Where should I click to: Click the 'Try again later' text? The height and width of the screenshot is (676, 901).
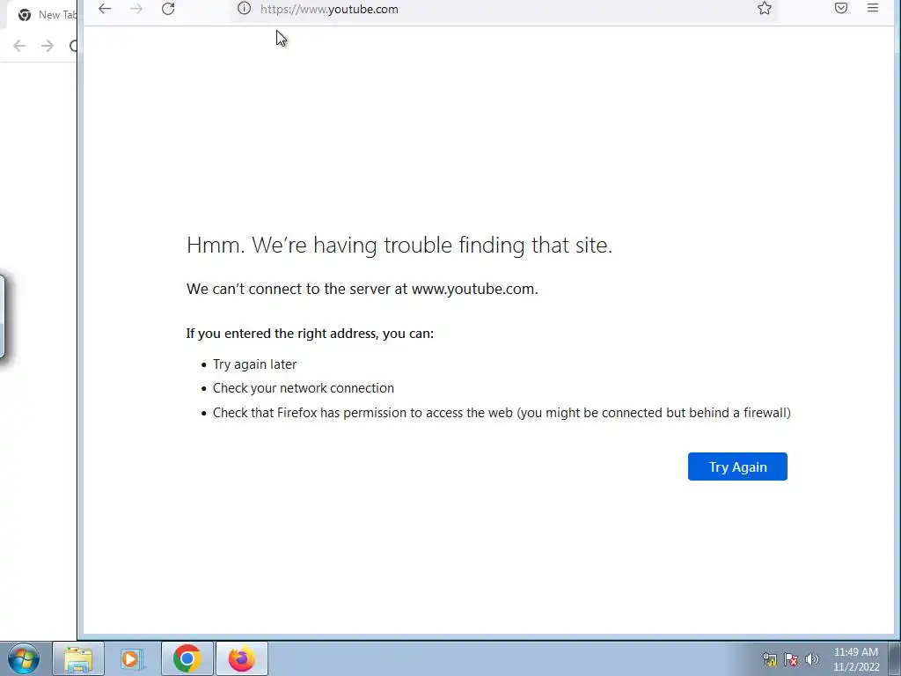pyautogui.click(x=254, y=364)
